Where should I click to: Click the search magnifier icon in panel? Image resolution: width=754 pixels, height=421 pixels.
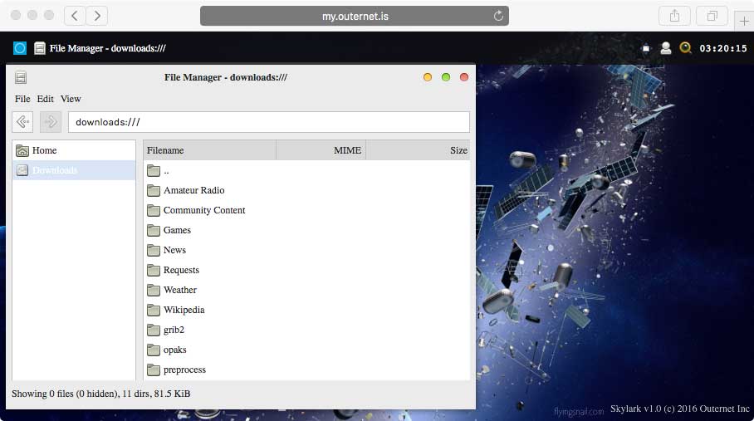685,47
